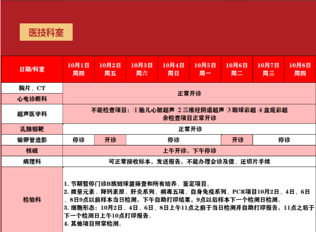316x232 pixels.
Task: Select the 10月1日 周四 column header
Action: coord(79,69)
